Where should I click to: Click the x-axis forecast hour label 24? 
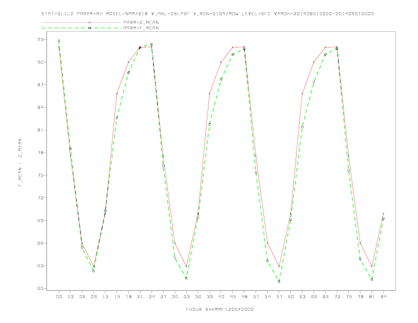[151, 297]
